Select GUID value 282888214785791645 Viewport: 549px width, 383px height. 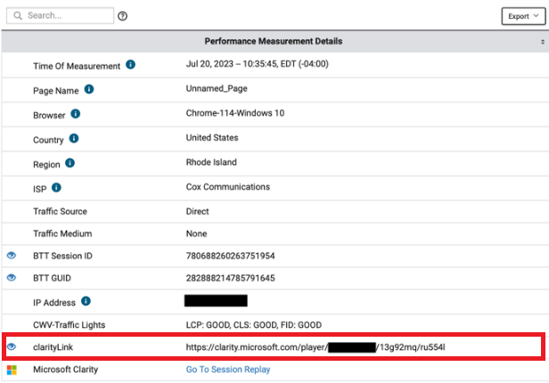coord(230,278)
